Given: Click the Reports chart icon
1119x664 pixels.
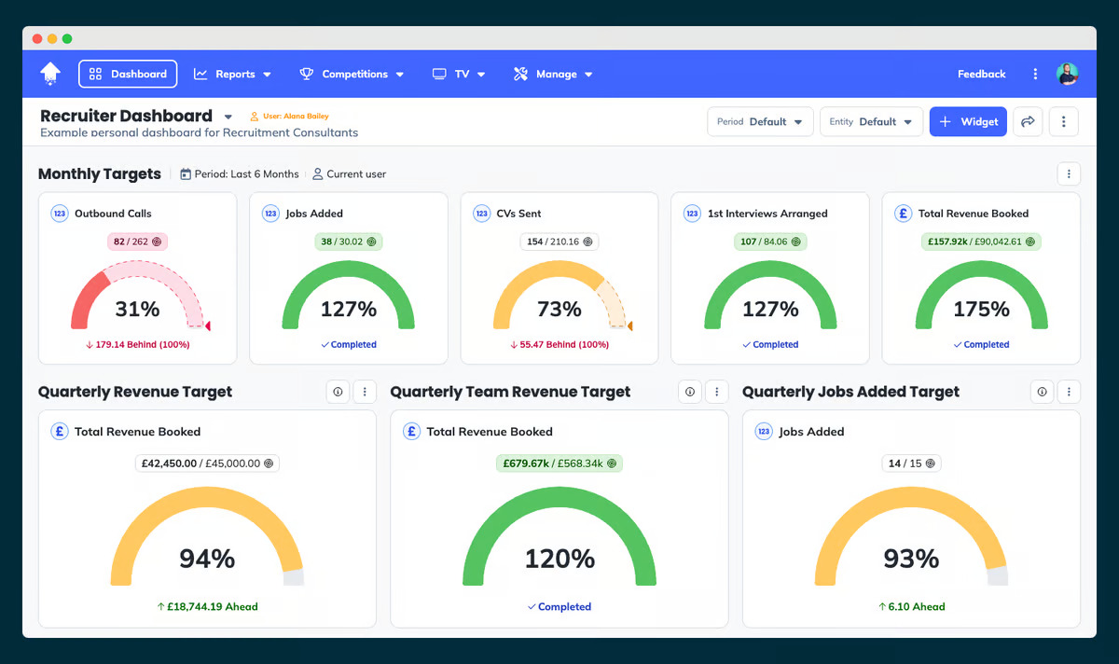Looking at the screenshot, I should tap(200, 74).
